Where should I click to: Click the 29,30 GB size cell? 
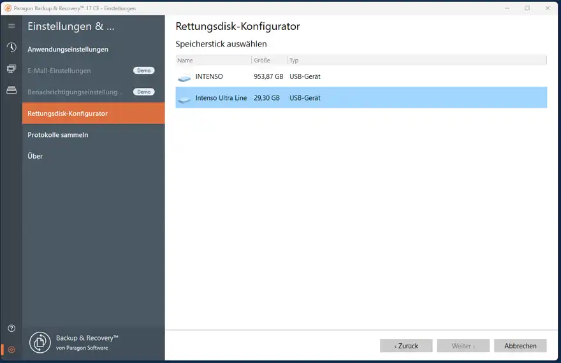266,98
